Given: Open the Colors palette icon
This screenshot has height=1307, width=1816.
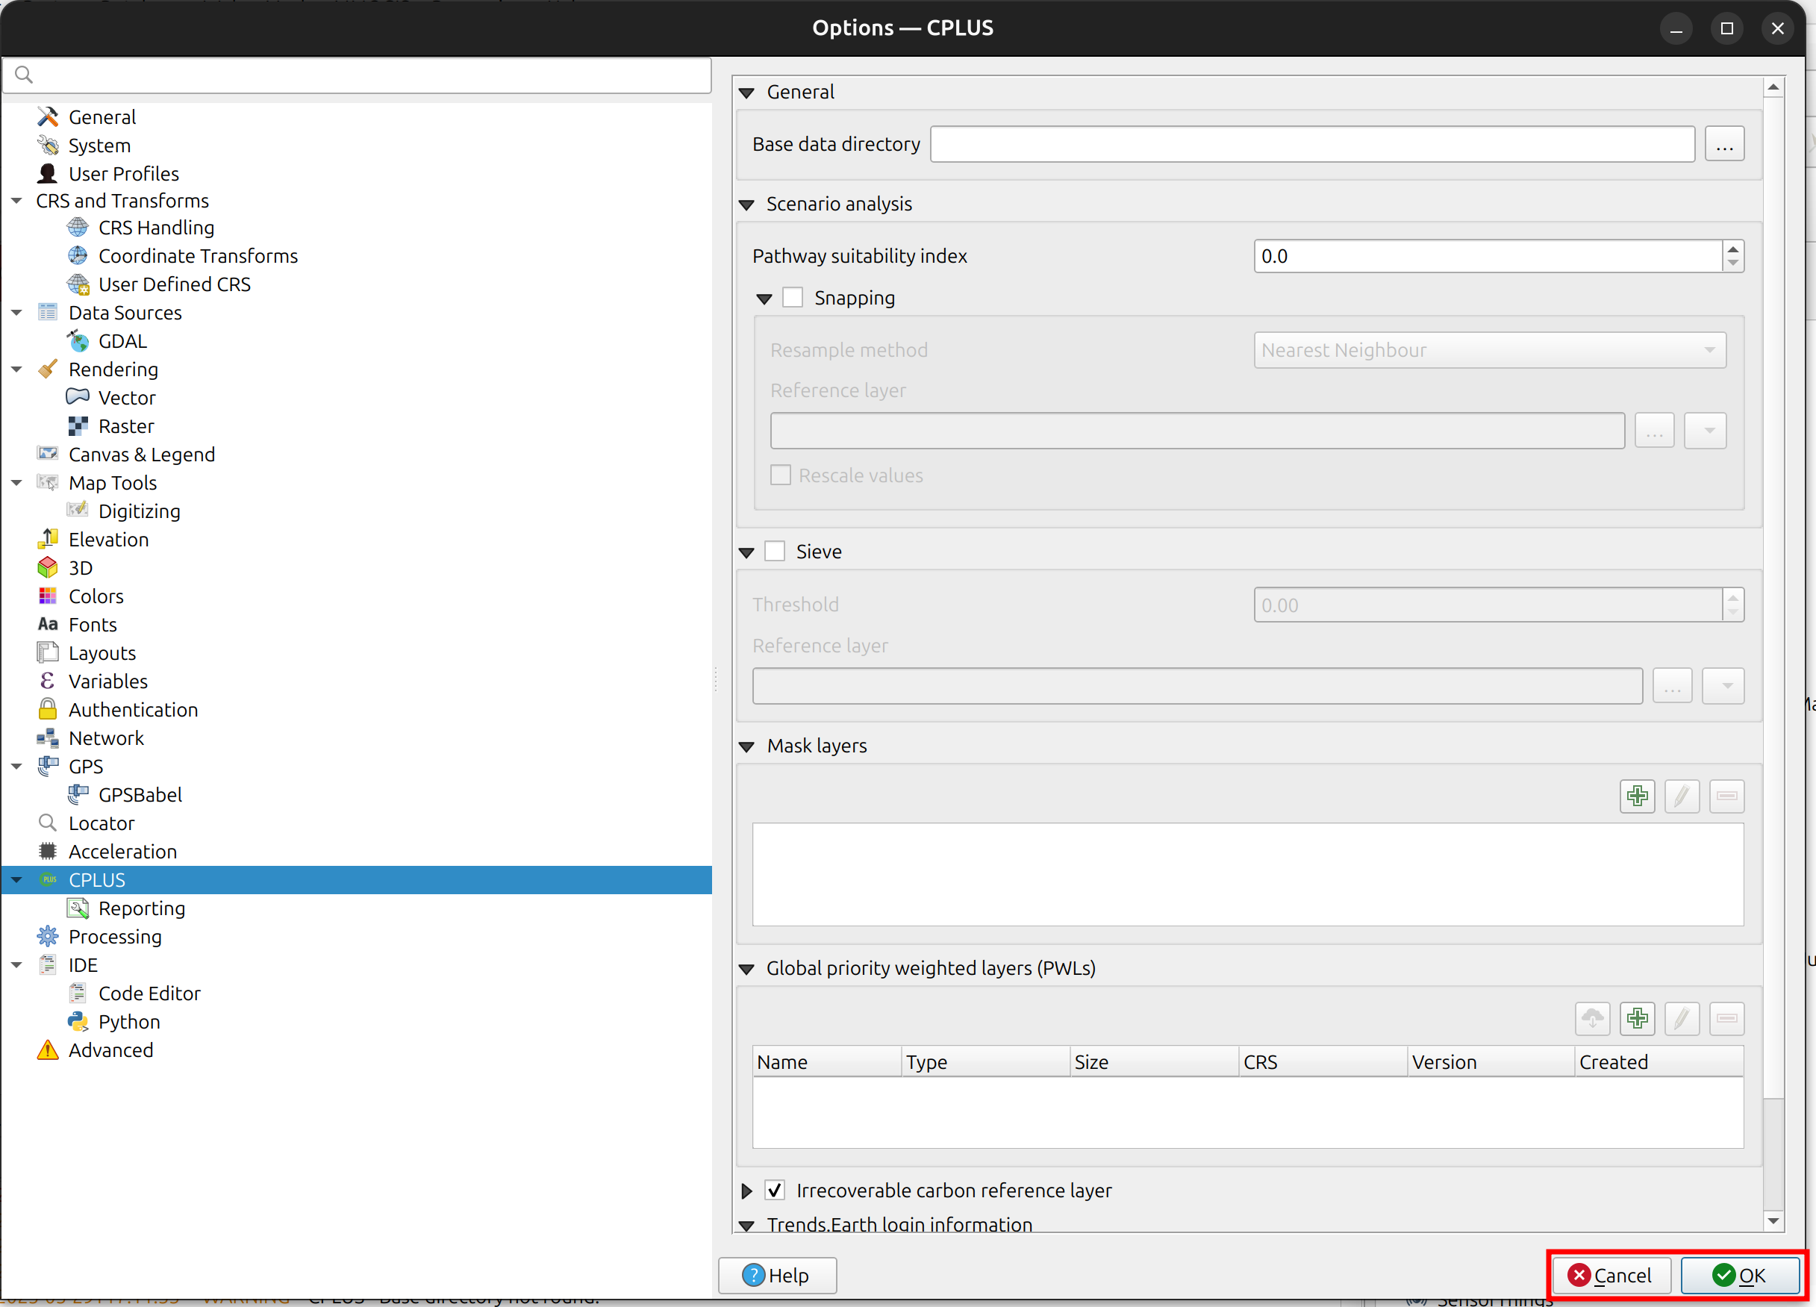Looking at the screenshot, I should (48, 596).
